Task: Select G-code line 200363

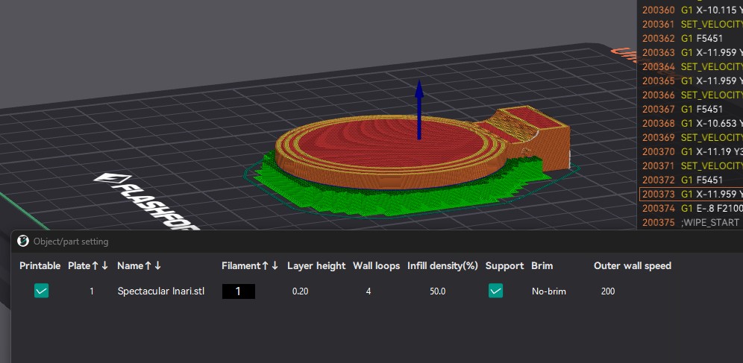Action: 692,52
